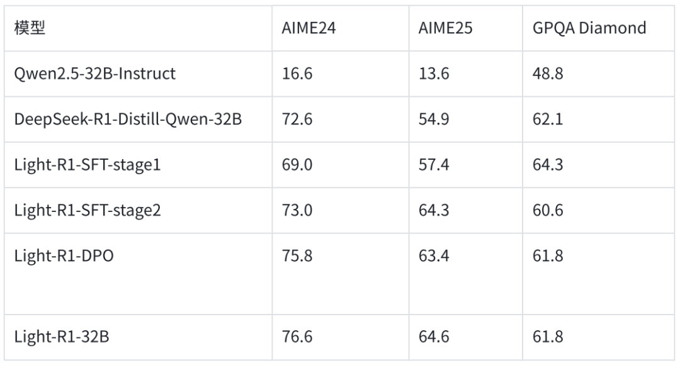The image size is (680, 368).
Task: Click the 76.6 AIME24 score
Action: coord(297,337)
